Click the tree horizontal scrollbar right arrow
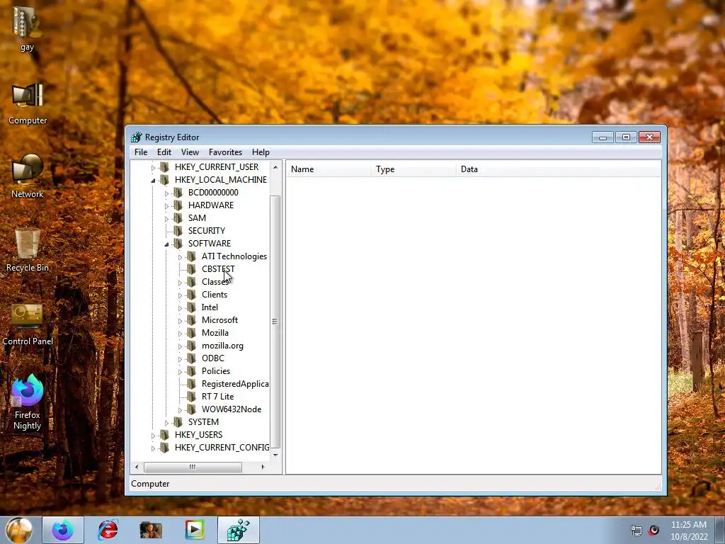This screenshot has height=544, width=725. [x=263, y=467]
